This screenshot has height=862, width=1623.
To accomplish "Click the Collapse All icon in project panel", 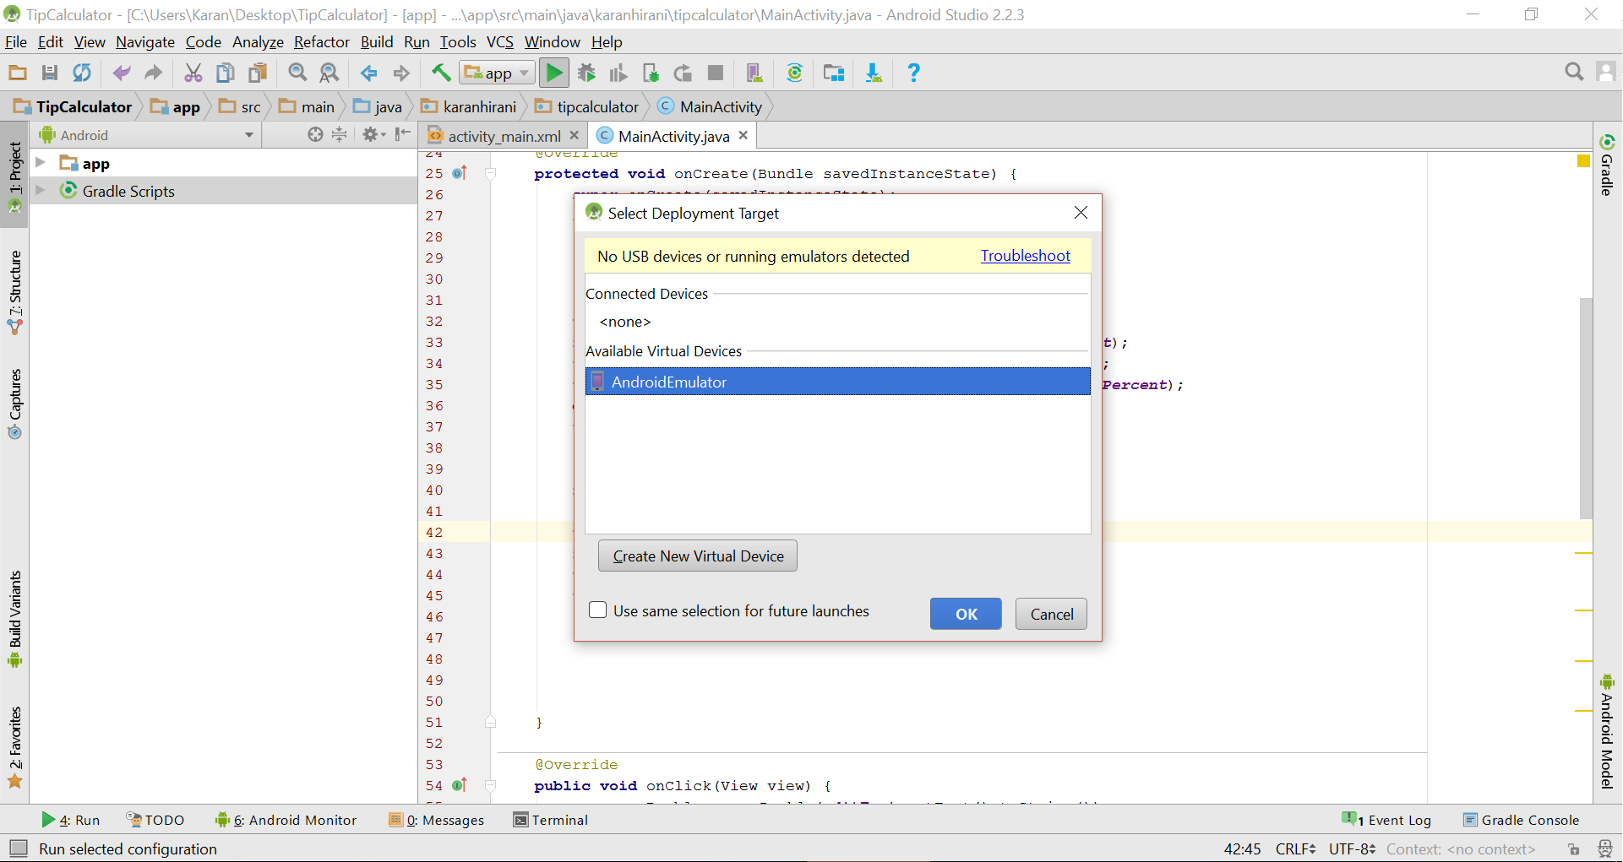I will tap(340, 134).
